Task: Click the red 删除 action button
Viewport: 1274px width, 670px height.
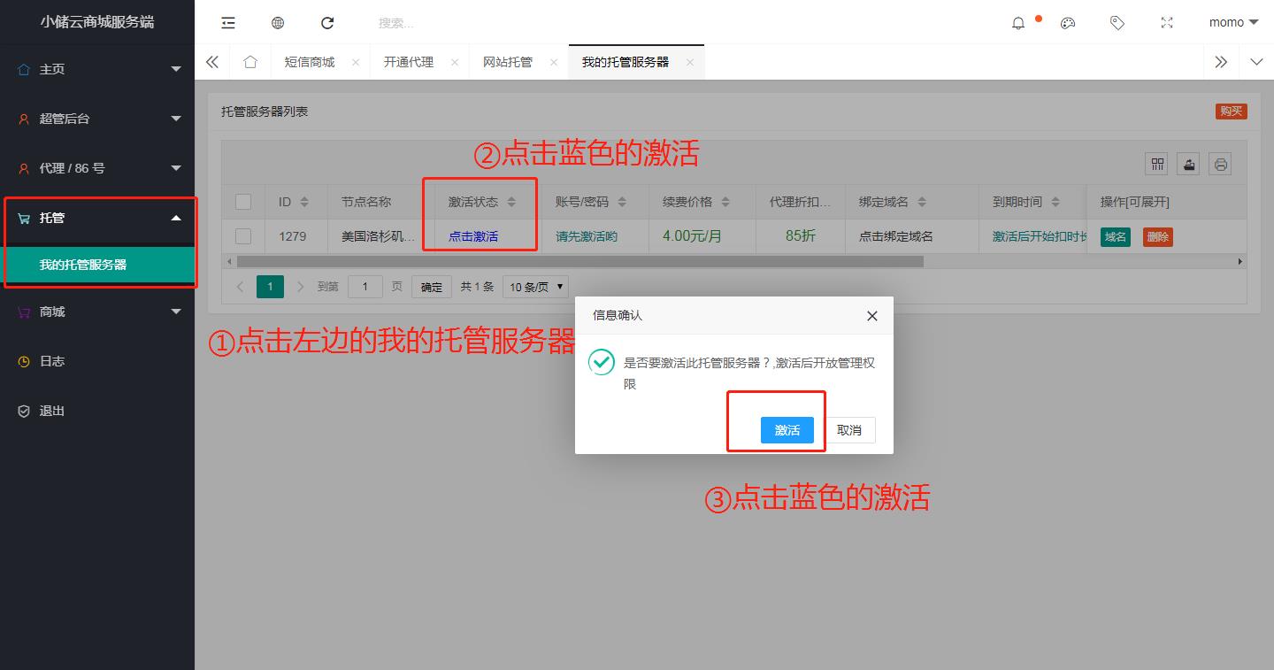Action: [1158, 237]
